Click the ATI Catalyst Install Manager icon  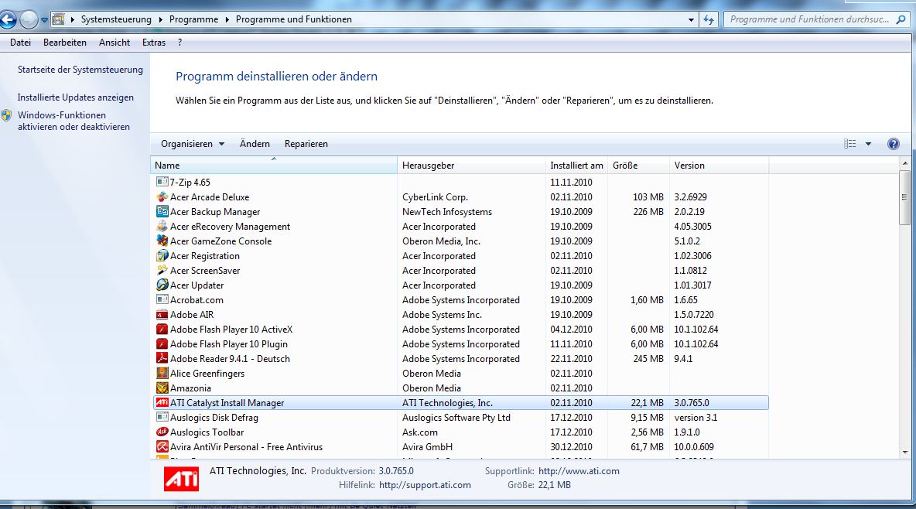(x=162, y=403)
